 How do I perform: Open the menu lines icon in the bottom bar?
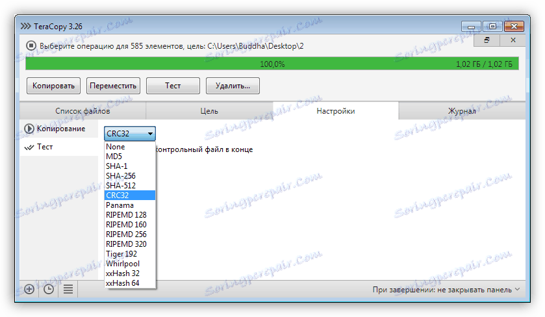(x=68, y=289)
